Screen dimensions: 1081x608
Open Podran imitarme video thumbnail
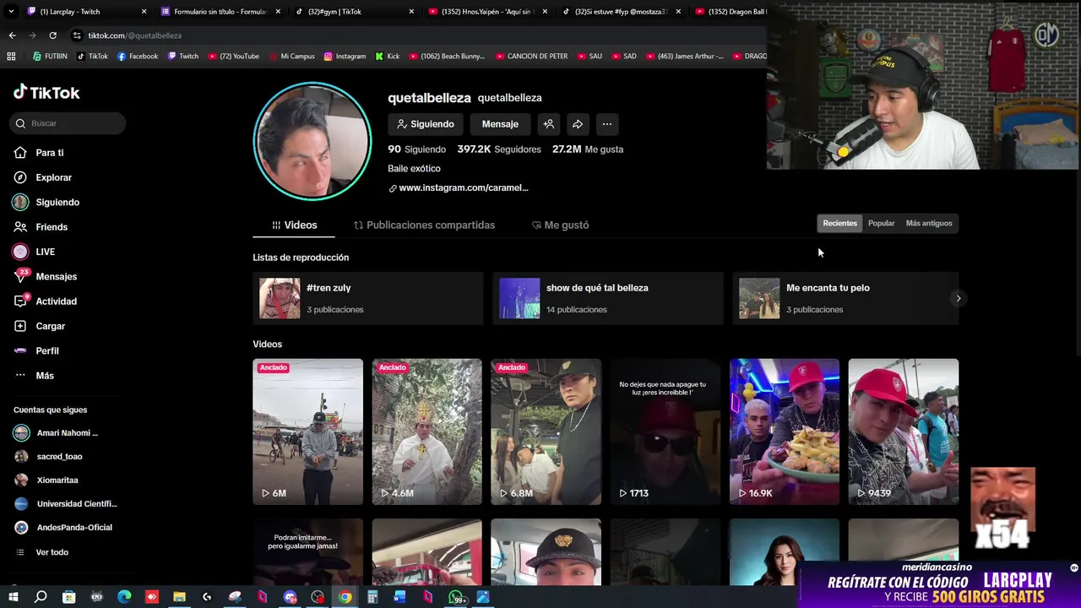pyautogui.click(x=307, y=552)
